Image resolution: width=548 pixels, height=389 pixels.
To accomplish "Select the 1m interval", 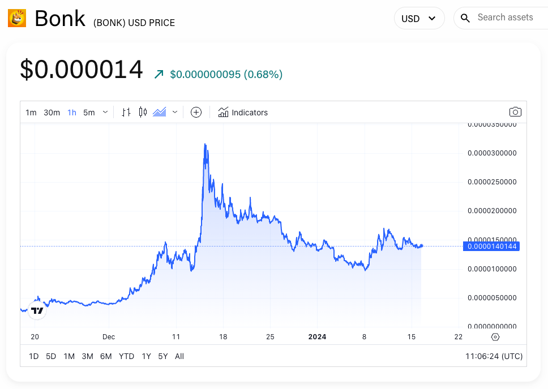I will (31, 113).
